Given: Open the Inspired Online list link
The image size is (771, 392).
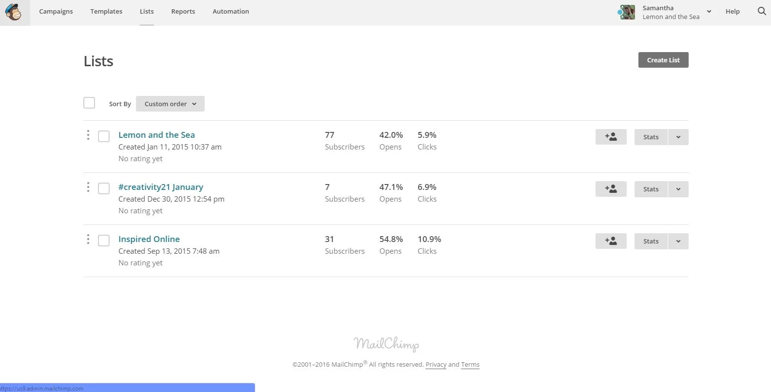Looking at the screenshot, I should pyautogui.click(x=149, y=239).
